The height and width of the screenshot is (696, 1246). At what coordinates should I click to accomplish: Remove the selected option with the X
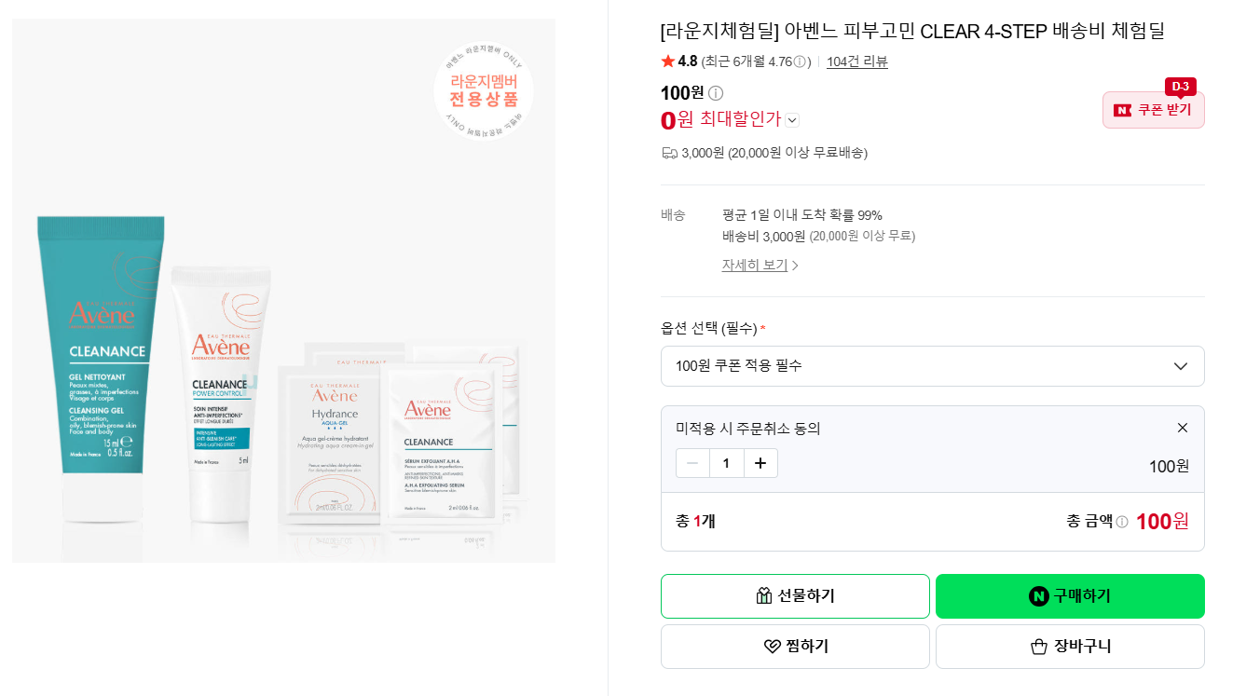(x=1183, y=428)
